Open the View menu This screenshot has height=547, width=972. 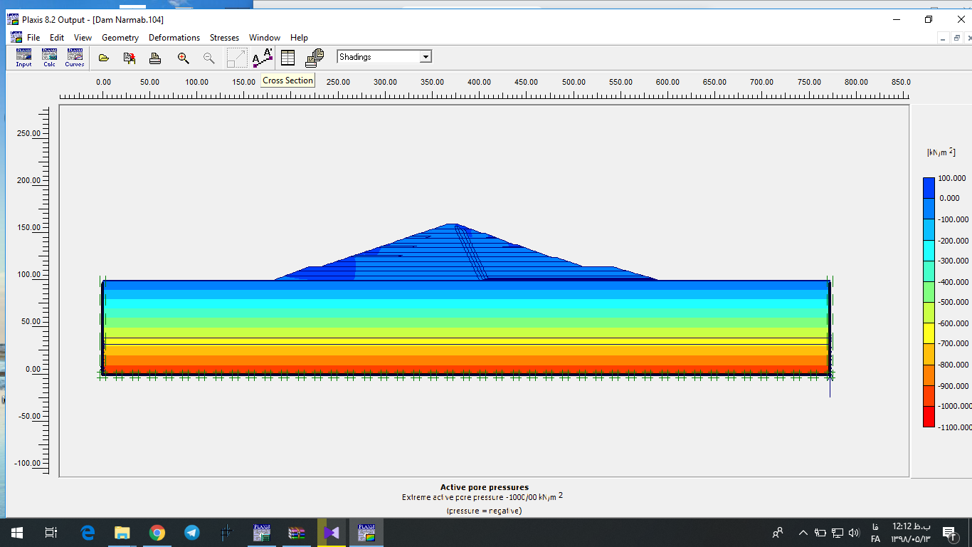(83, 38)
